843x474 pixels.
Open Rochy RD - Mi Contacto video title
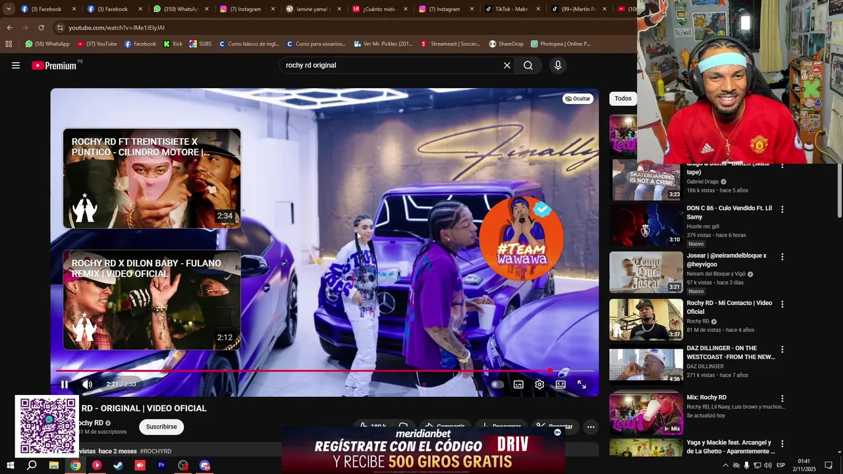click(x=729, y=307)
